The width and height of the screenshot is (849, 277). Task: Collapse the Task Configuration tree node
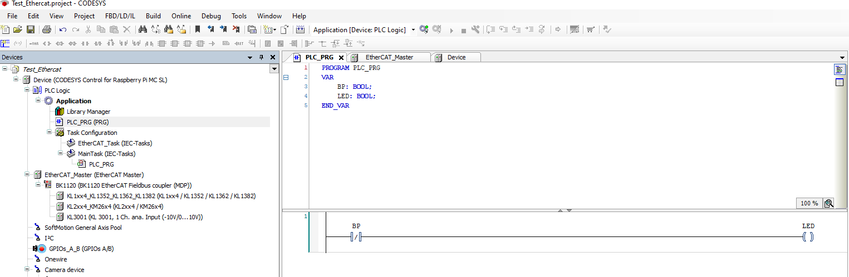(50, 133)
